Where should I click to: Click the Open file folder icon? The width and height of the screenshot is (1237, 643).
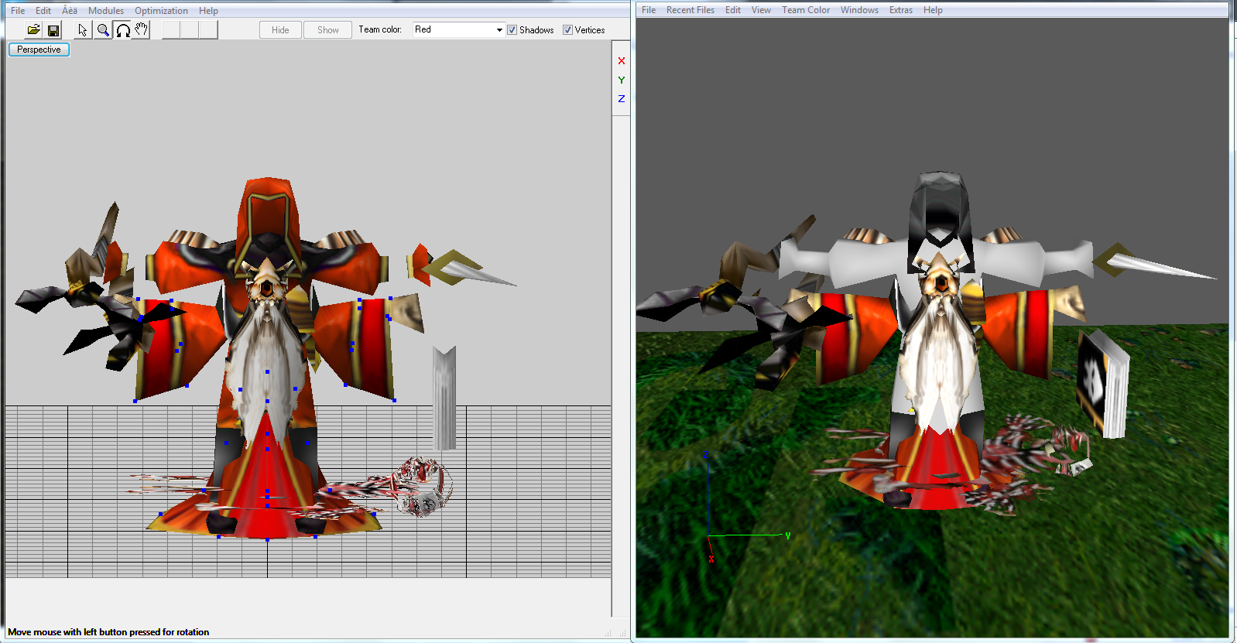(33, 30)
